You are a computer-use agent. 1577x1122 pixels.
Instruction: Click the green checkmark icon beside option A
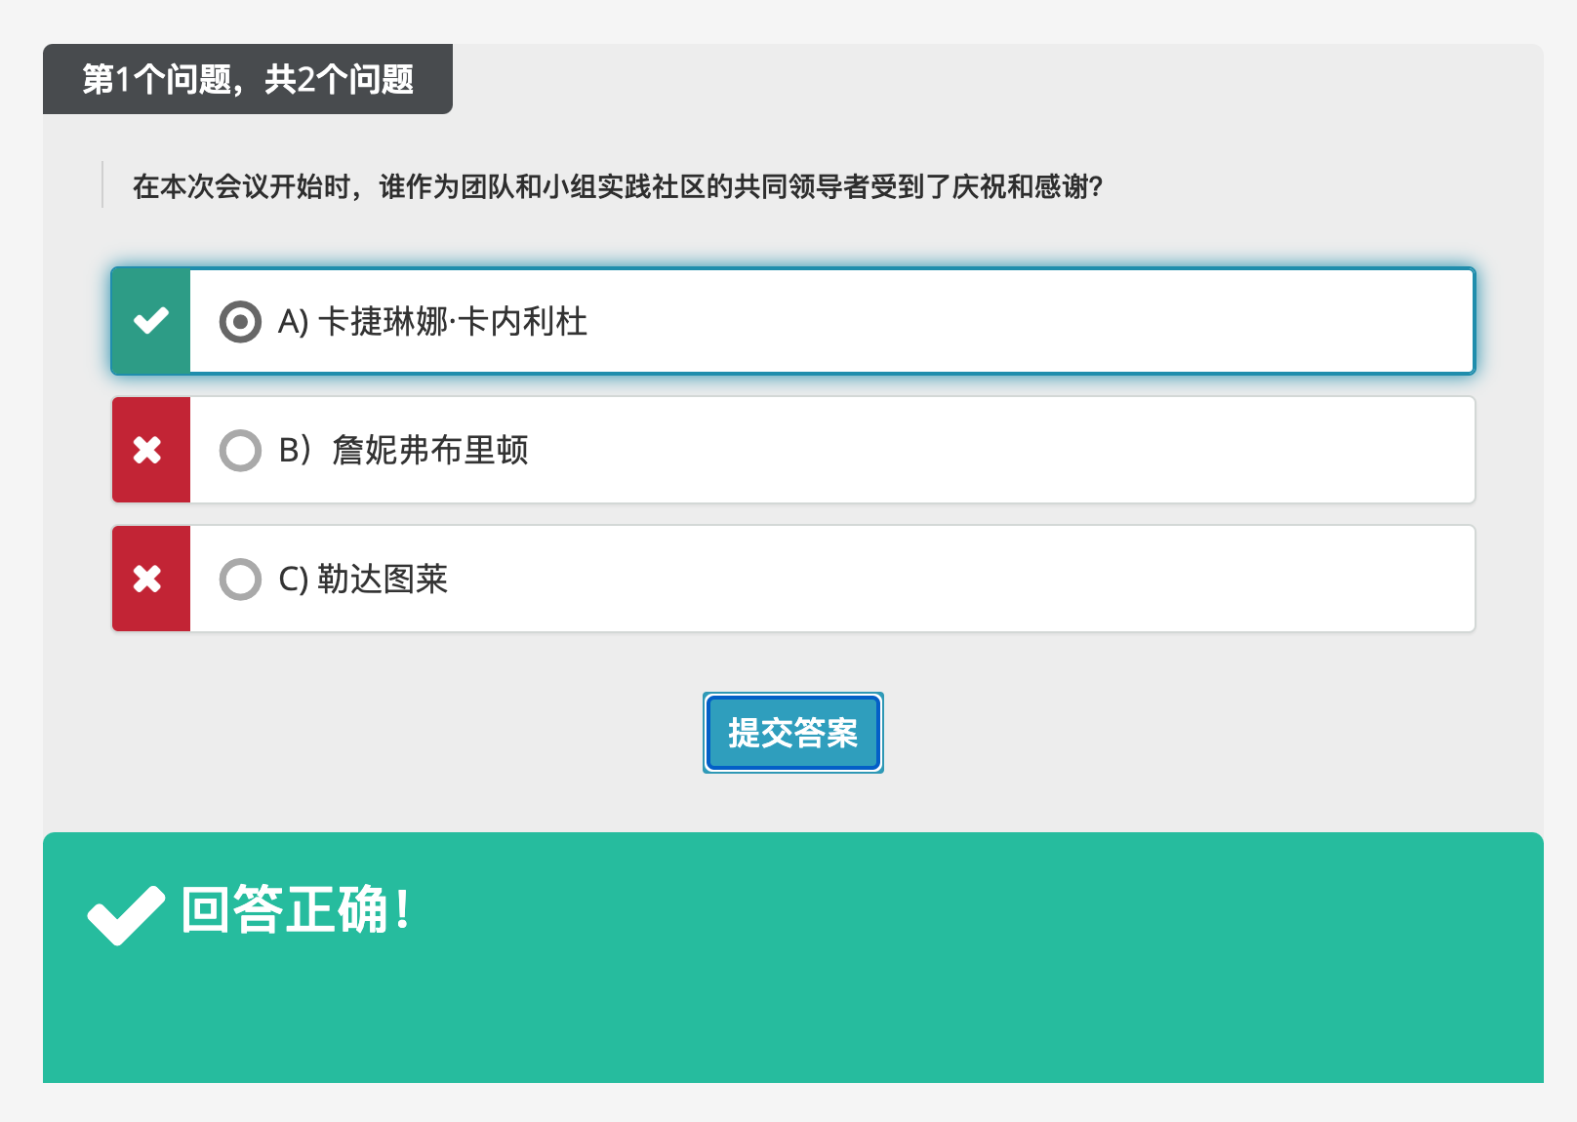click(151, 321)
